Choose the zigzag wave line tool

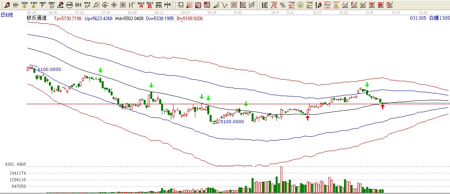pos(225,5)
